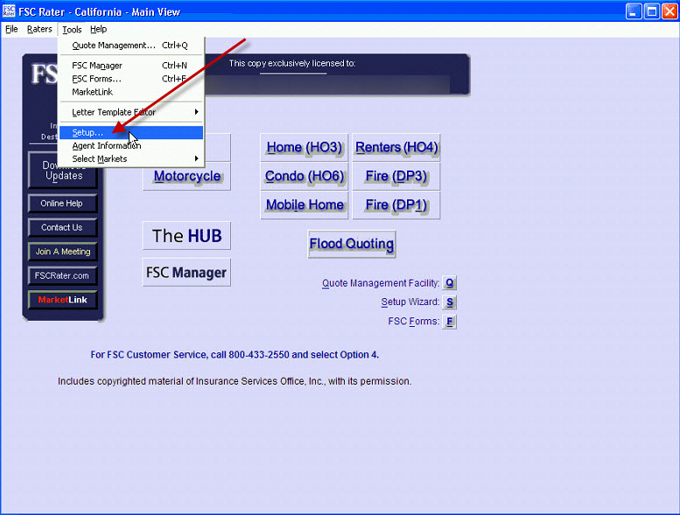Screen dimensions: 680x515
Task: Click the Download Updates sidebar button
Action: click(63, 170)
